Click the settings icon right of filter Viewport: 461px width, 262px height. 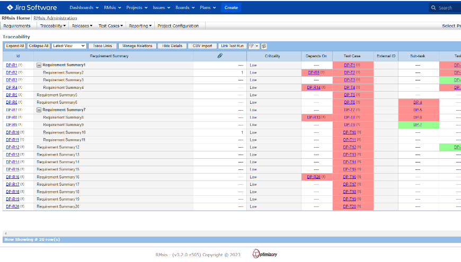coord(264,46)
